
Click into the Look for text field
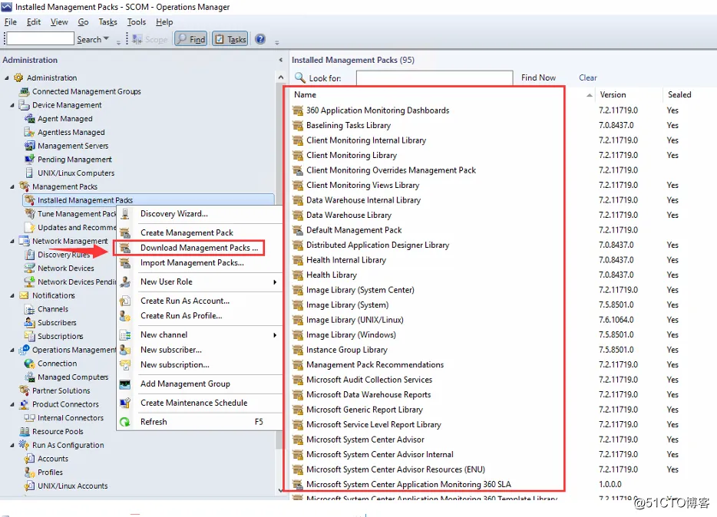[434, 78]
